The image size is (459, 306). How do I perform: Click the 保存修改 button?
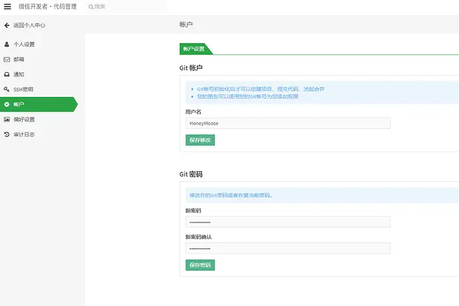tap(200, 140)
